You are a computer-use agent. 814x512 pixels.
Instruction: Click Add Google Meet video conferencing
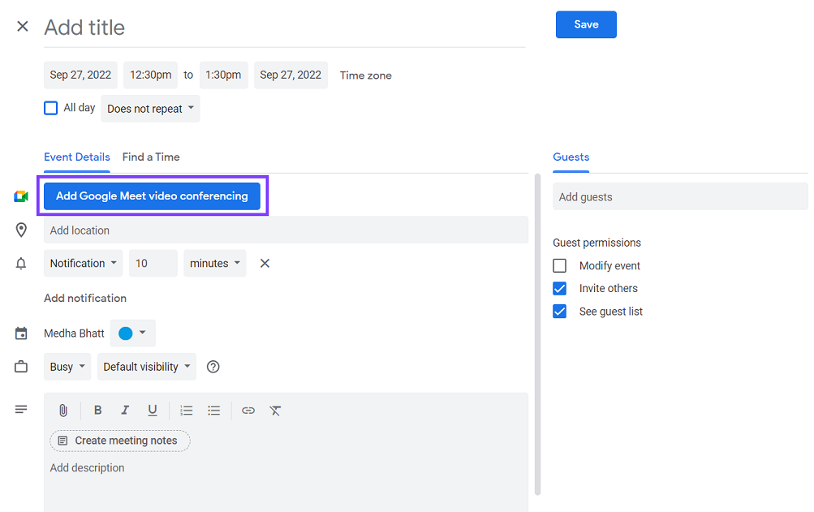click(x=152, y=196)
